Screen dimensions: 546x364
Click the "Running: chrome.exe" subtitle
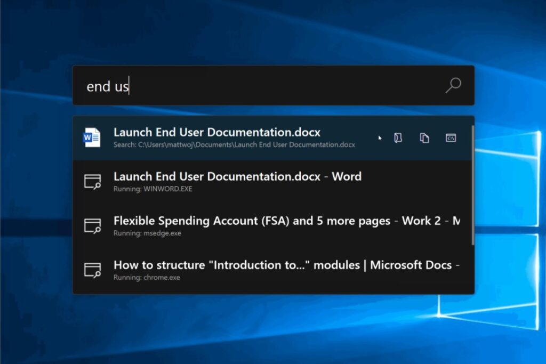tap(147, 277)
